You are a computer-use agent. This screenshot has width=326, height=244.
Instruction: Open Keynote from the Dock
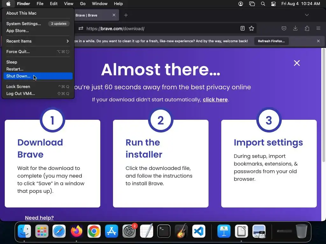coord(224,231)
